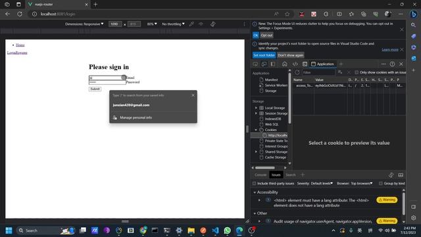Add a new DevTools tool with plus
The image size is (421, 237).
click(x=341, y=64)
